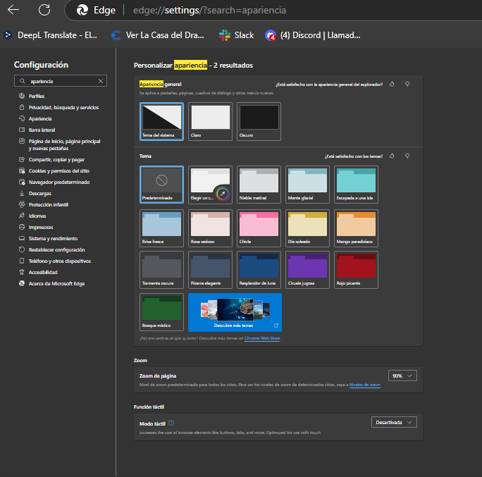Open the Slack bookmark

click(x=237, y=35)
